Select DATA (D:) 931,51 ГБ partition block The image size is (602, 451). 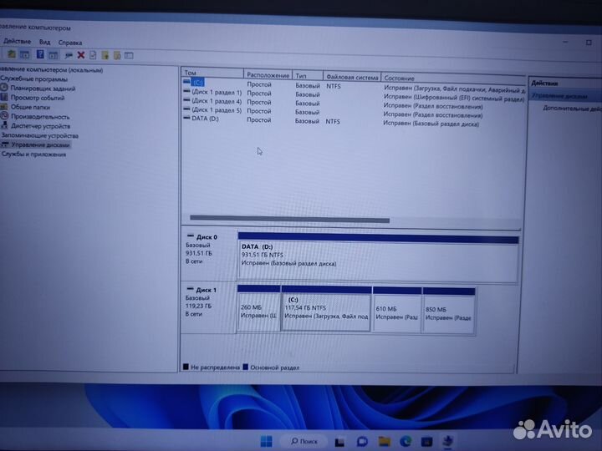point(378,258)
